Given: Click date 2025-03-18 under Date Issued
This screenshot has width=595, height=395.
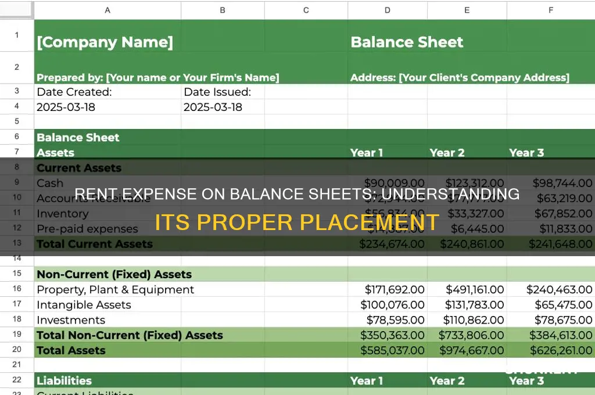Looking at the screenshot, I should coord(213,107).
